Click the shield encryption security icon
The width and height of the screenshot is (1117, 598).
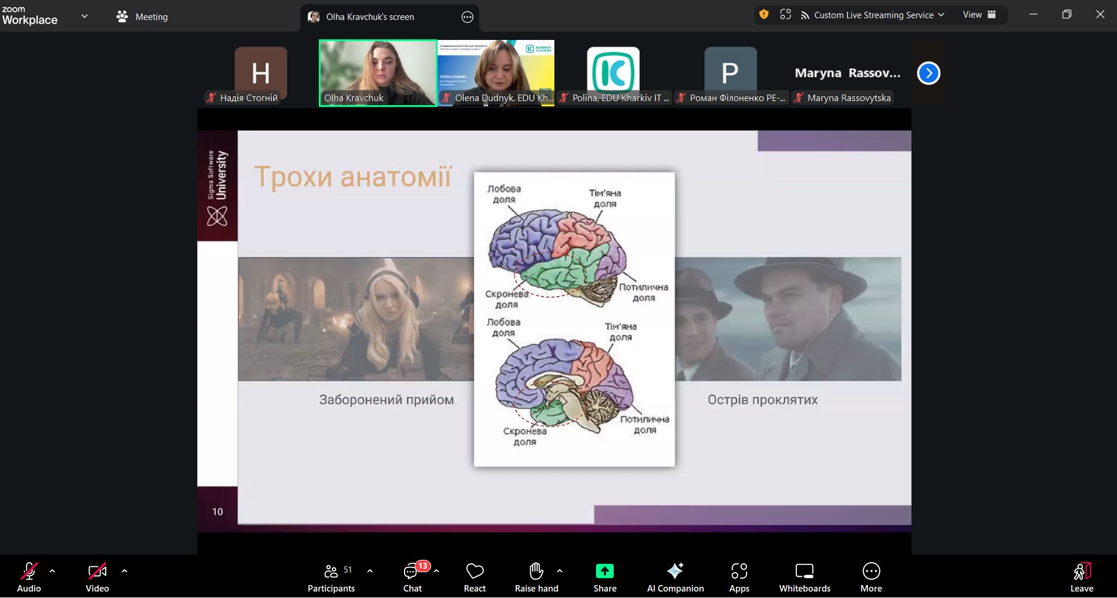[x=763, y=15]
